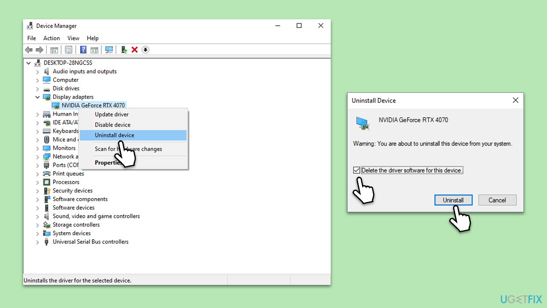Click the red X Uninstall device icon
The height and width of the screenshot is (308, 547).
click(x=135, y=50)
